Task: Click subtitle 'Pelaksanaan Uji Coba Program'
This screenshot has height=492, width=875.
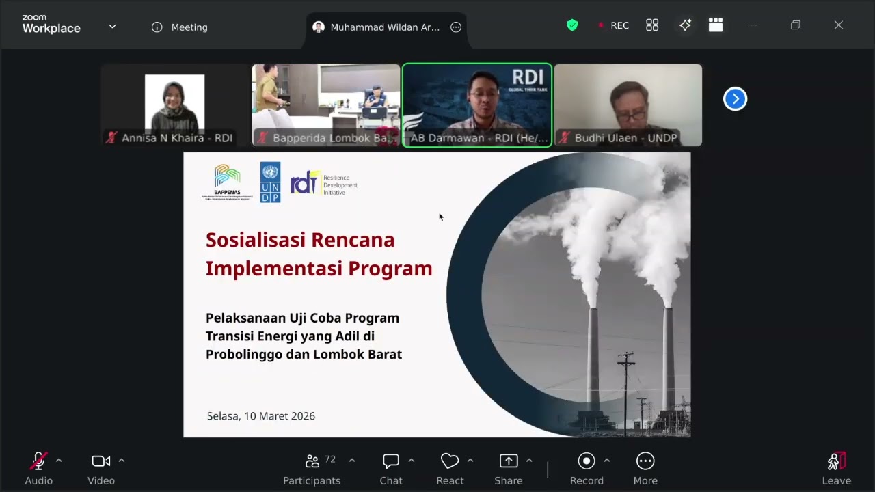Action: click(302, 318)
